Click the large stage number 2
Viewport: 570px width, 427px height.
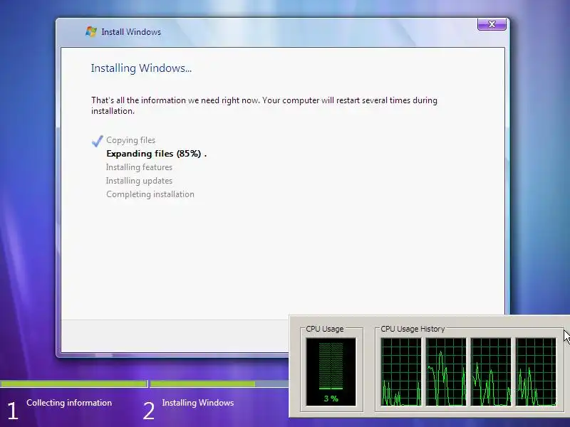click(148, 411)
